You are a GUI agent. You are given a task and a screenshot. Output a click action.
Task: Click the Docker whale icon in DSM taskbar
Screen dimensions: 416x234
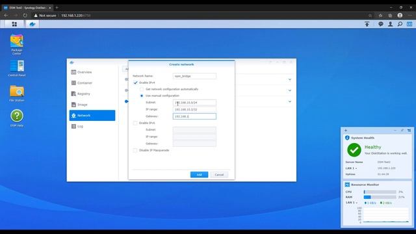tap(32, 24)
